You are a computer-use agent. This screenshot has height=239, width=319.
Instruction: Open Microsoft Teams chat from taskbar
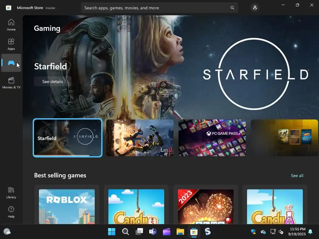(153, 232)
